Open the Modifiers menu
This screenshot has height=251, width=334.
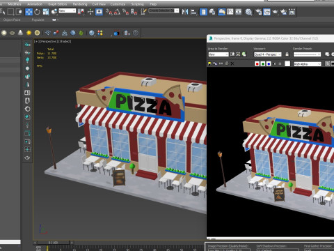tap(15, 4)
